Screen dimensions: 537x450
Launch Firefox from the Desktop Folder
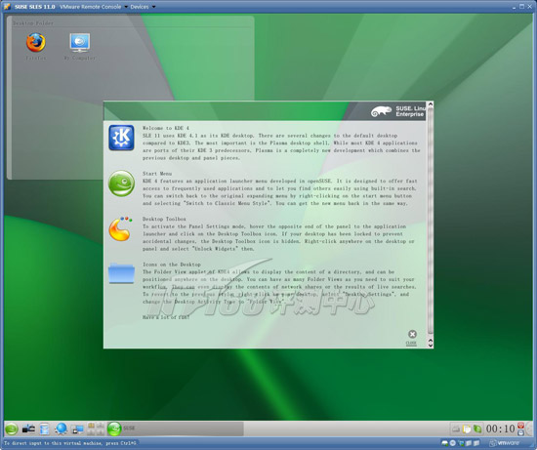[x=35, y=42]
